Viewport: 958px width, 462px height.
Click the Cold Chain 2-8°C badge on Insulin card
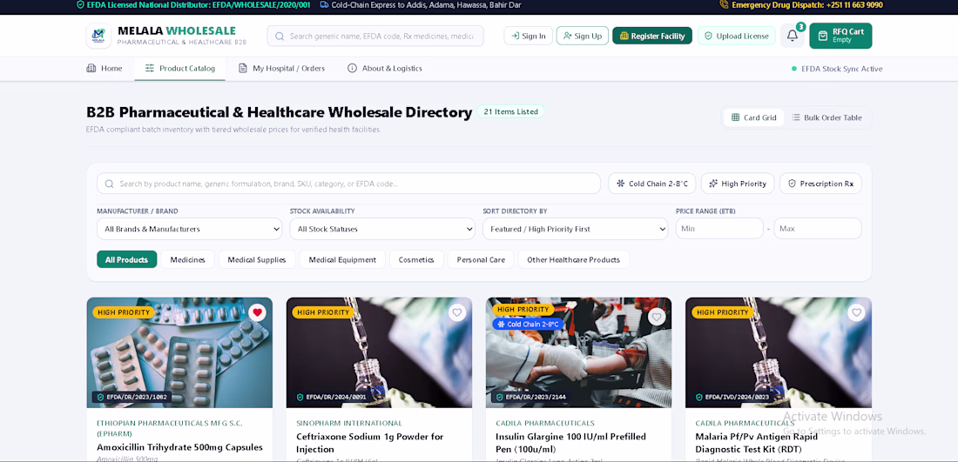point(529,324)
